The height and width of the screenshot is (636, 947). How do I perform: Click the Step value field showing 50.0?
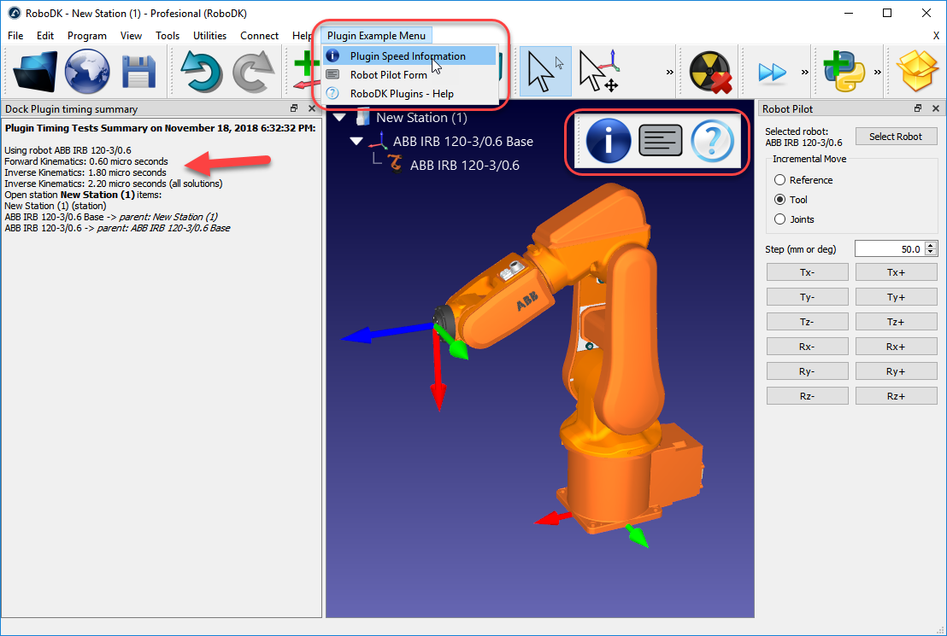891,248
